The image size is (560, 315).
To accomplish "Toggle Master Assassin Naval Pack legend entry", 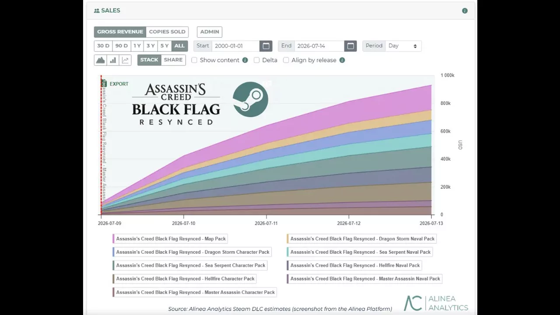I will pyautogui.click(x=365, y=279).
